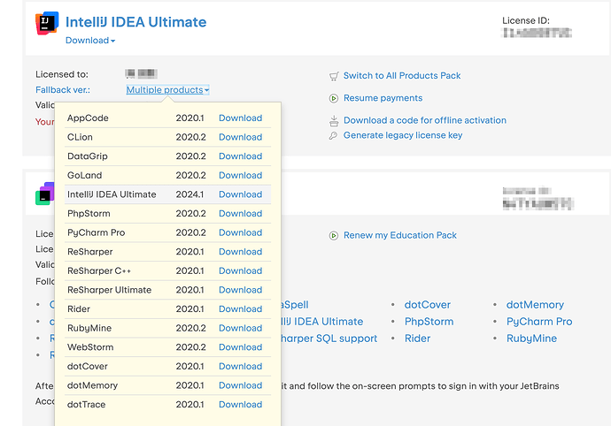The height and width of the screenshot is (426, 611).
Task: Click Generate legacy license key
Action: click(x=403, y=135)
